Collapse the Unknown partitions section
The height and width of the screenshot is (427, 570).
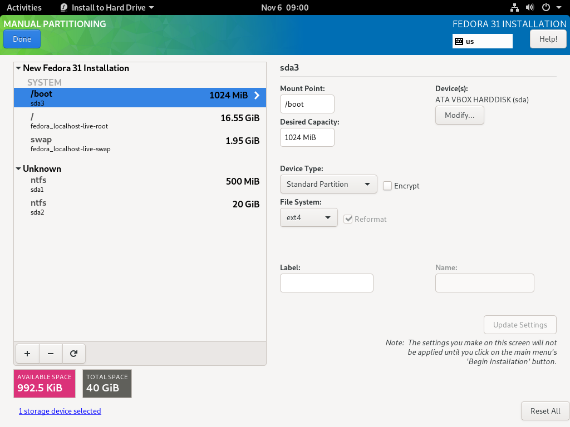click(x=18, y=169)
